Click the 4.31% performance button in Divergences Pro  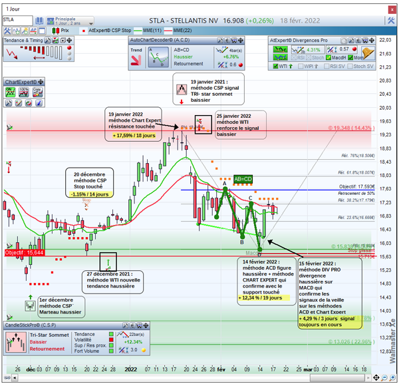tap(307, 49)
